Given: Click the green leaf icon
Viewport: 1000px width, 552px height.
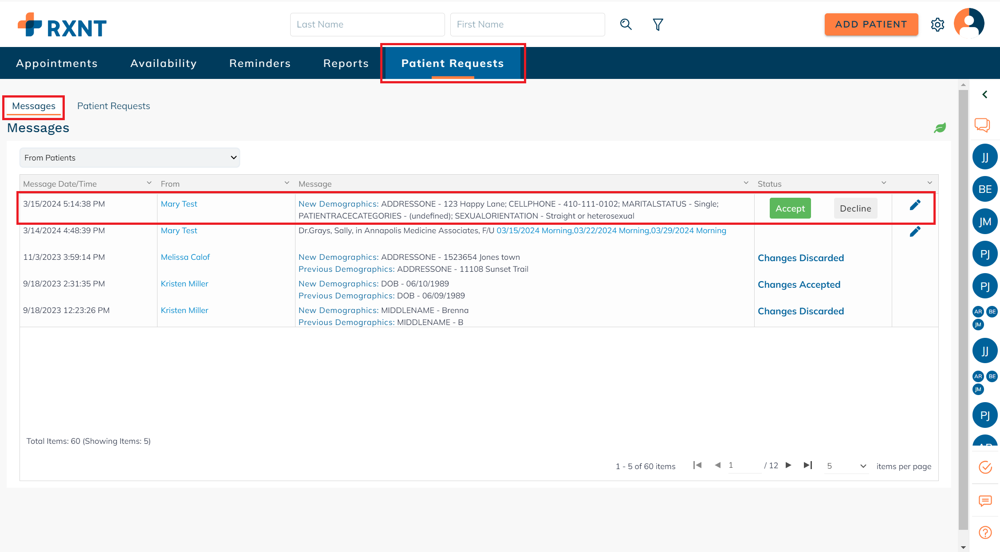Looking at the screenshot, I should pos(940,128).
